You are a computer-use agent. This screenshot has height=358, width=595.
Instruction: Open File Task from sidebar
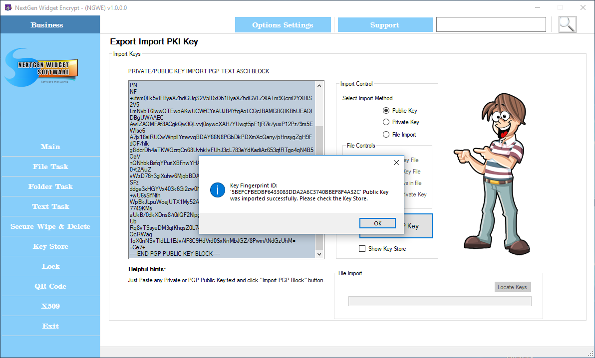[50, 167]
